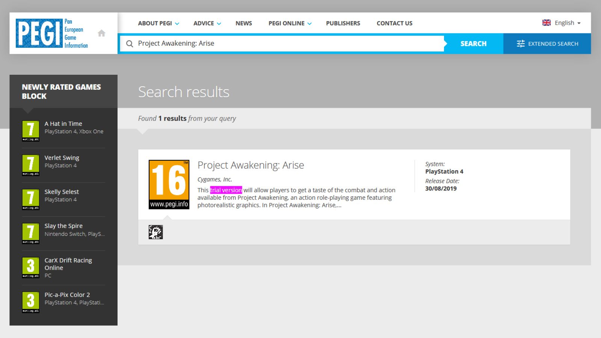Click the UK flag language icon
The image size is (601, 338).
(x=547, y=23)
